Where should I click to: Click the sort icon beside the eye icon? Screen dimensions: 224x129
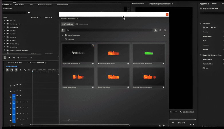point(160,30)
